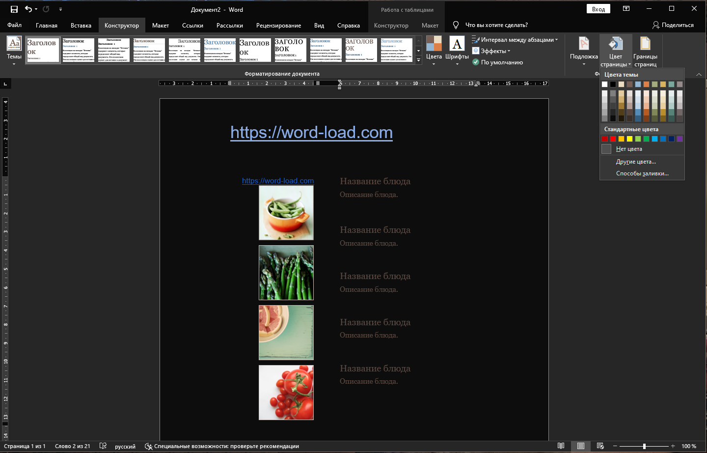Choose Другие цвета... from the color menu
This screenshot has height=453, width=707.
coord(636,162)
